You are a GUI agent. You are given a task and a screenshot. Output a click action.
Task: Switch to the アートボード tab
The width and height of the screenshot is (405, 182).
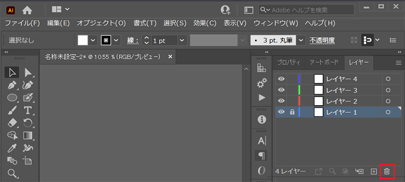click(324, 63)
